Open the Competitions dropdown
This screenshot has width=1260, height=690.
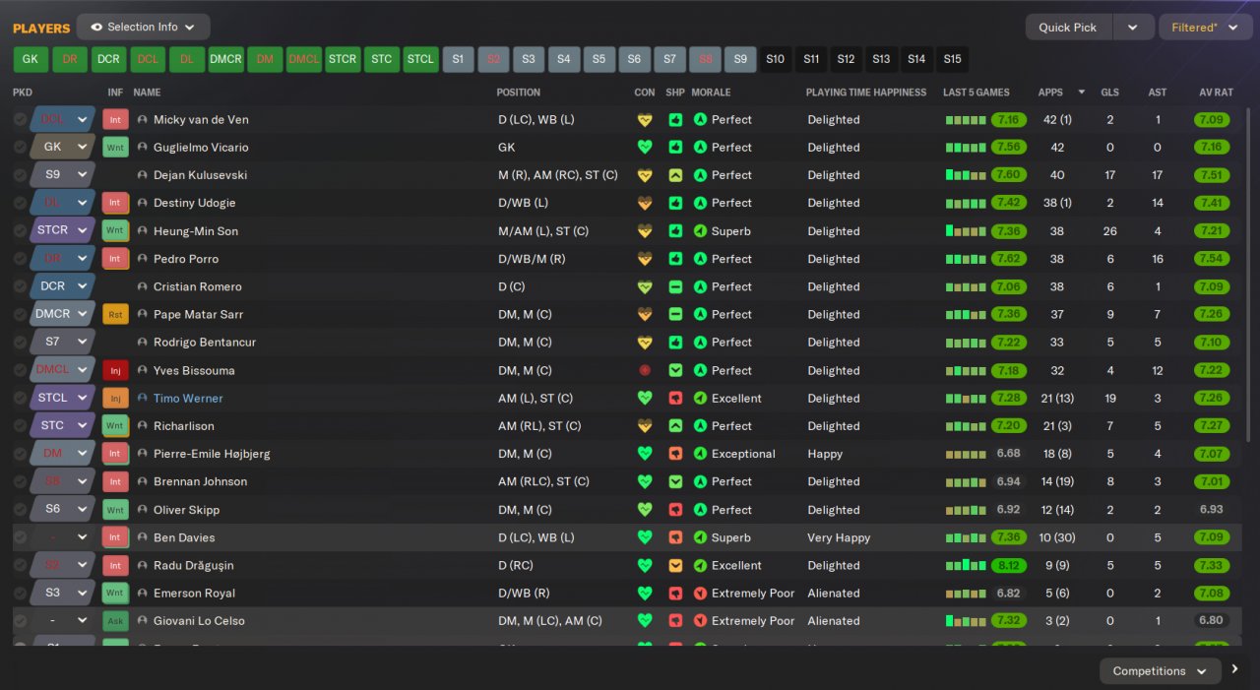[x=1160, y=671]
